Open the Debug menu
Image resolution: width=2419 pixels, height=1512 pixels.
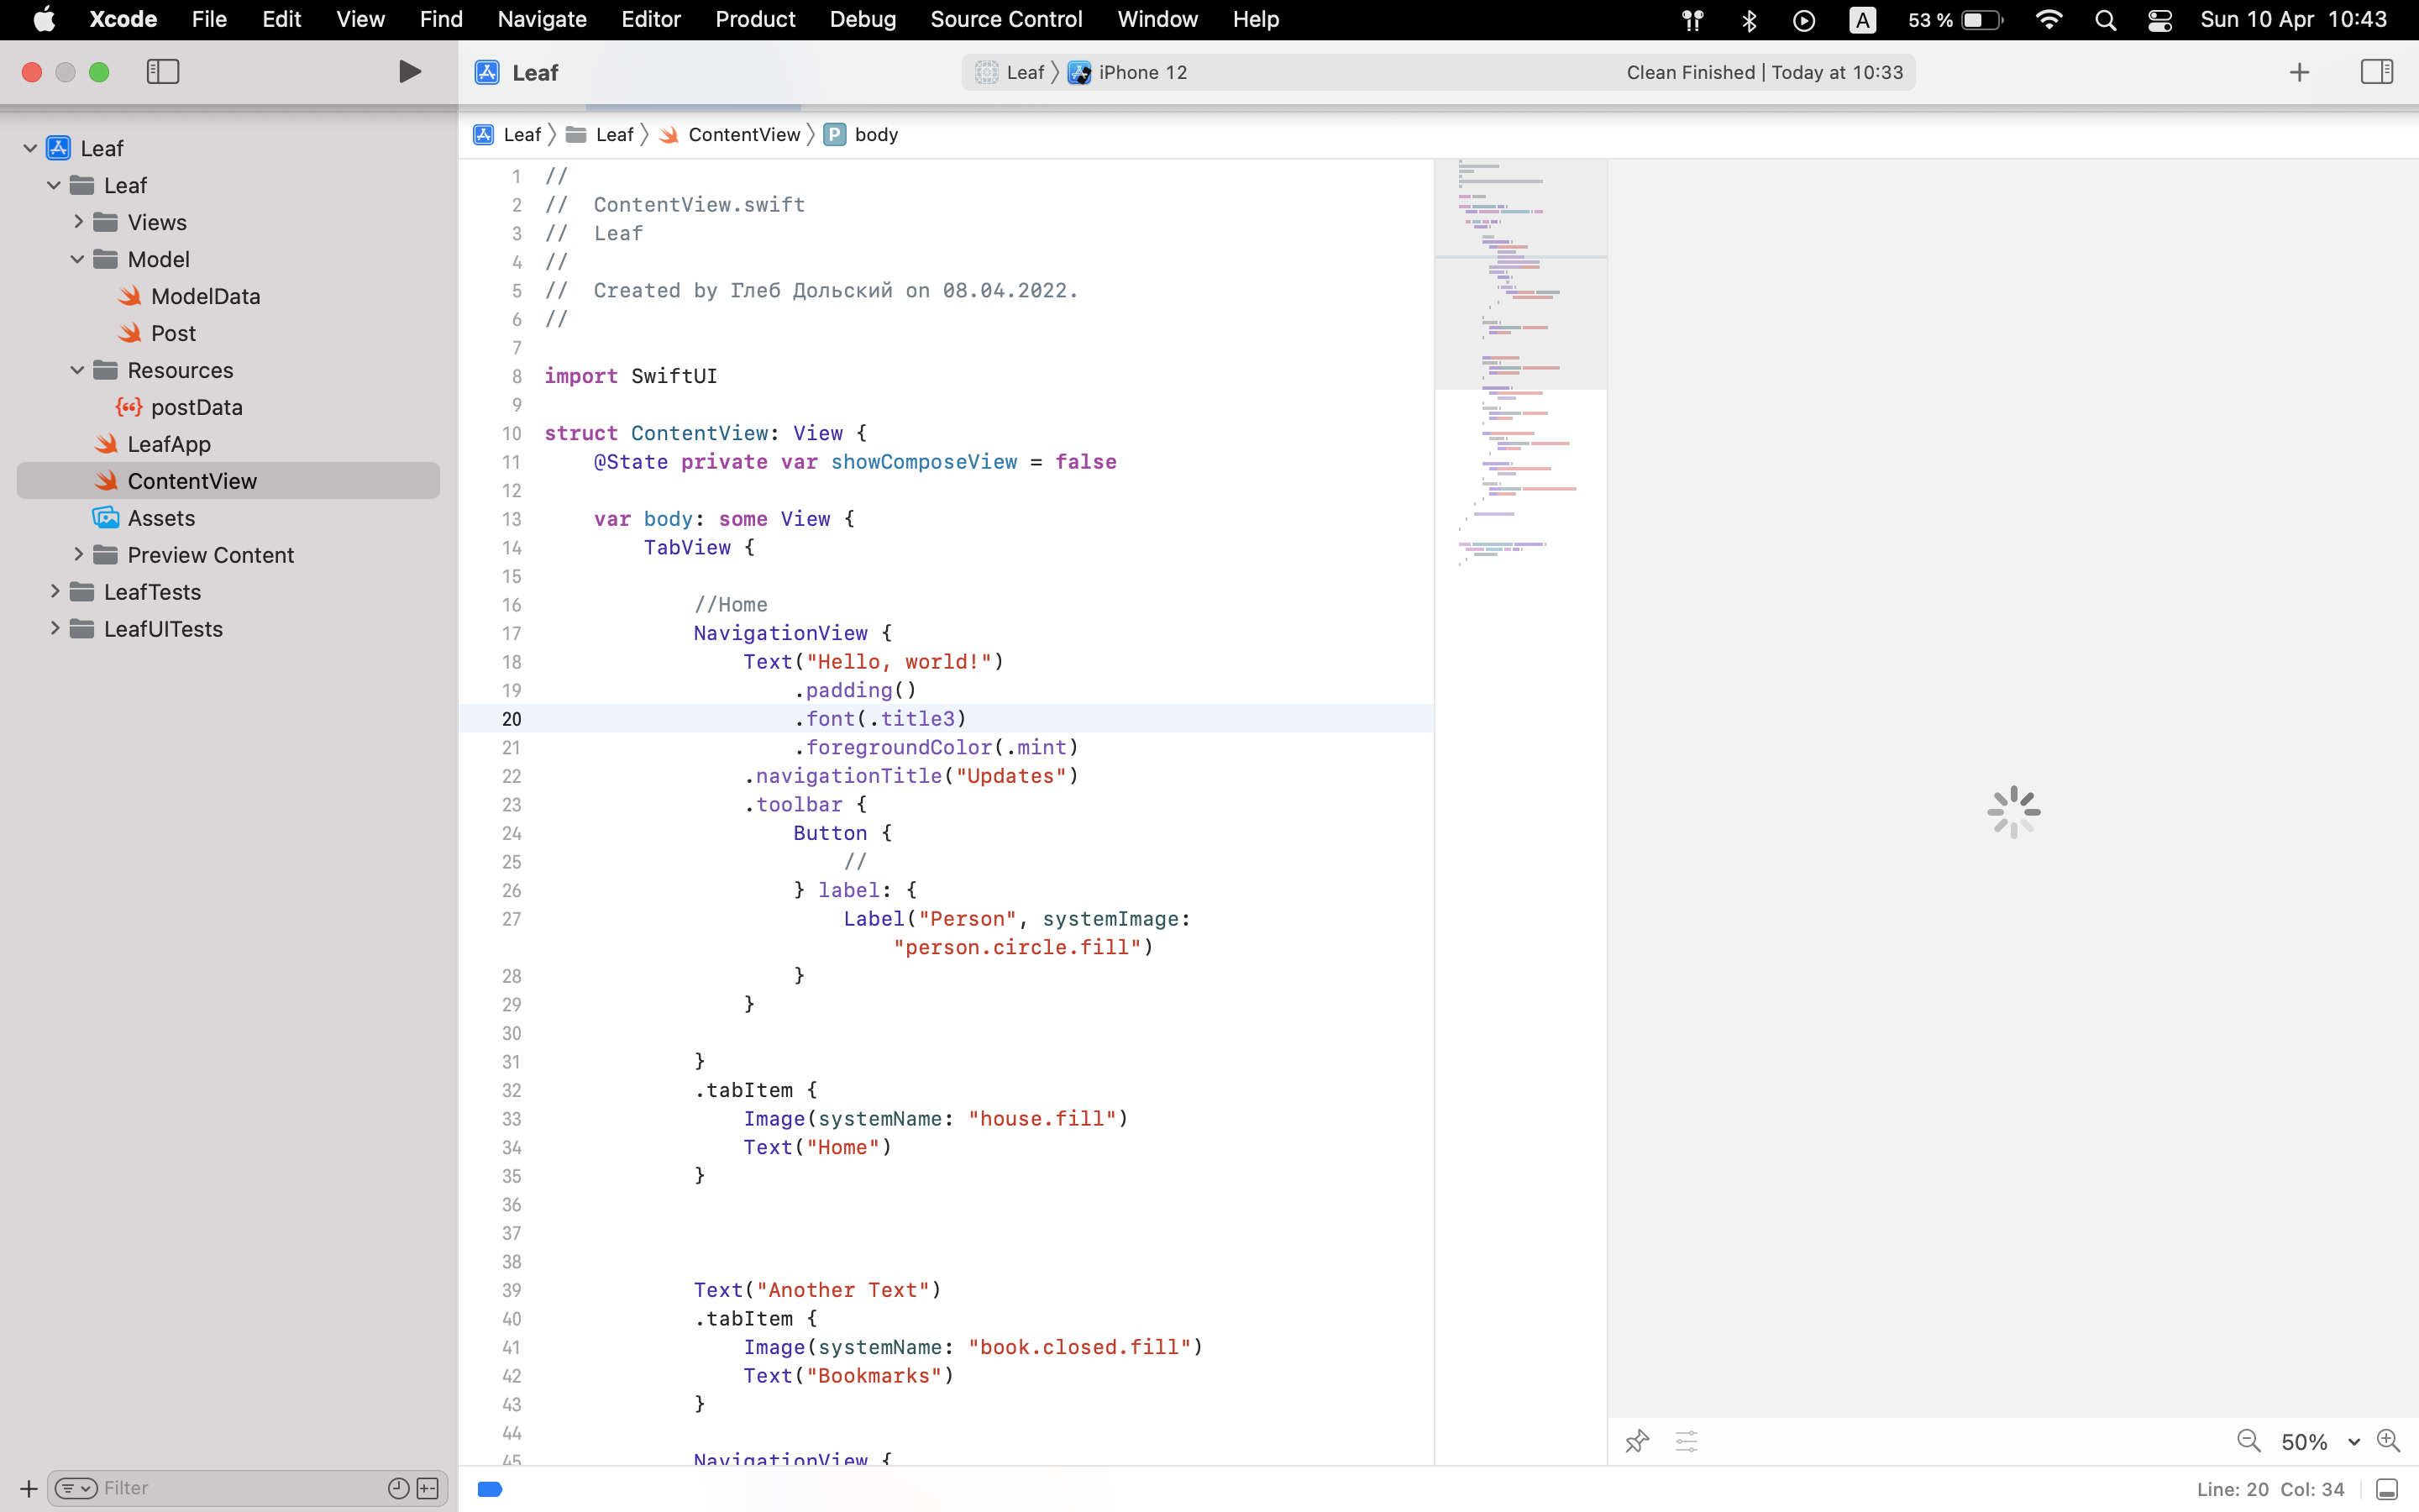point(862,19)
